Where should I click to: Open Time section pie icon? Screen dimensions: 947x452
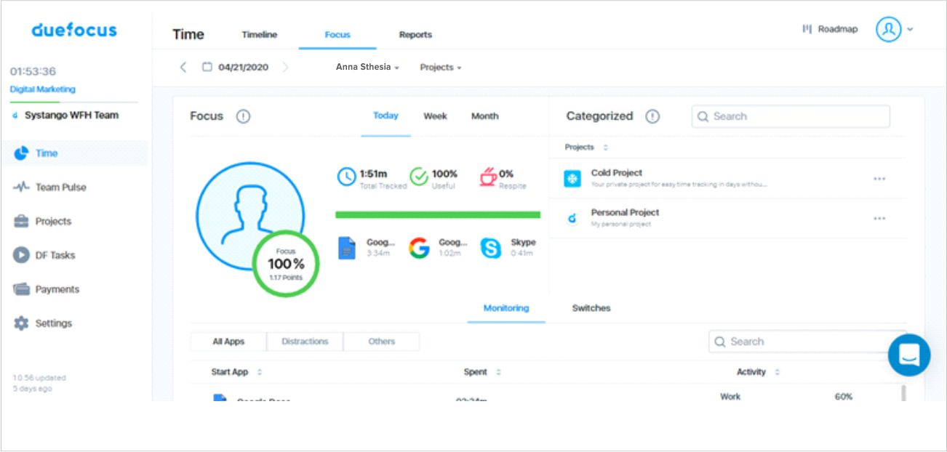[x=21, y=153]
